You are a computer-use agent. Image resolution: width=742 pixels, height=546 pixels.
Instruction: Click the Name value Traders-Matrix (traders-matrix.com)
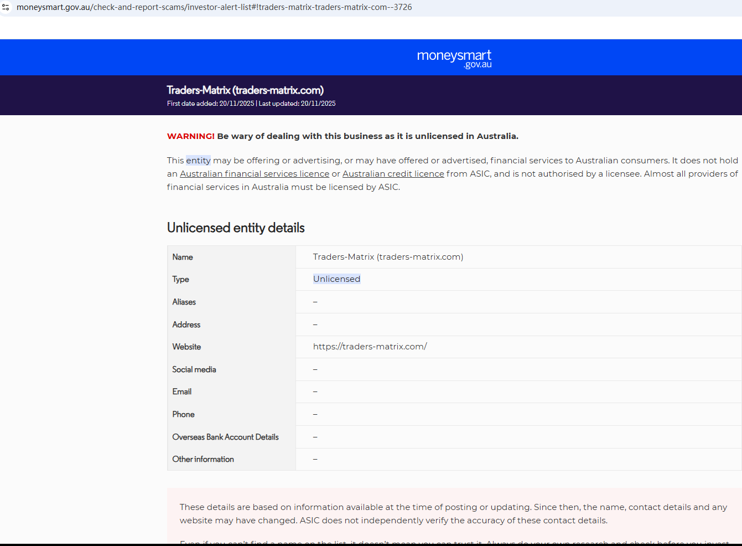388,257
